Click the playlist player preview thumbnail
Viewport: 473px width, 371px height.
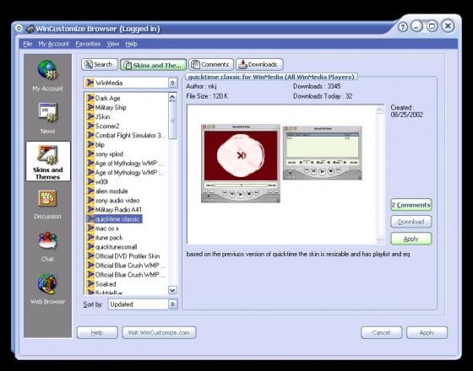click(322, 153)
